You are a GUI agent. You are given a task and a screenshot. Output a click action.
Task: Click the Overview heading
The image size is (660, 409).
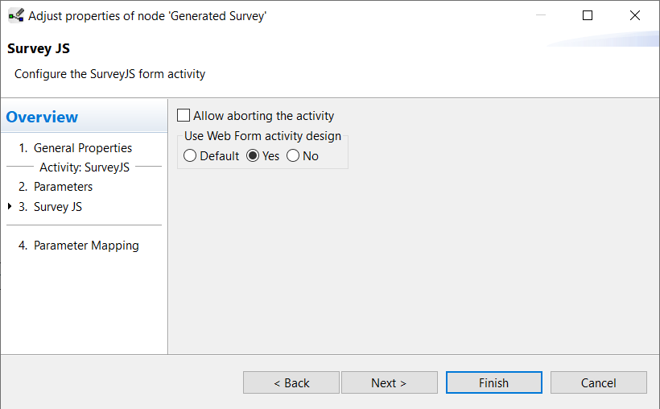(42, 117)
